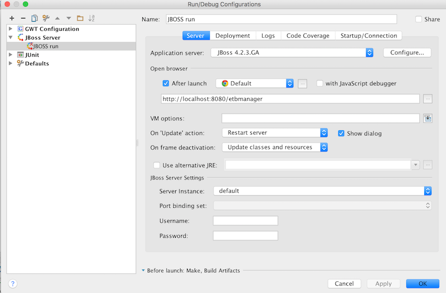Expand GWT Configuration tree node
The height and width of the screenshot is (293, 446).
[11, 29]
